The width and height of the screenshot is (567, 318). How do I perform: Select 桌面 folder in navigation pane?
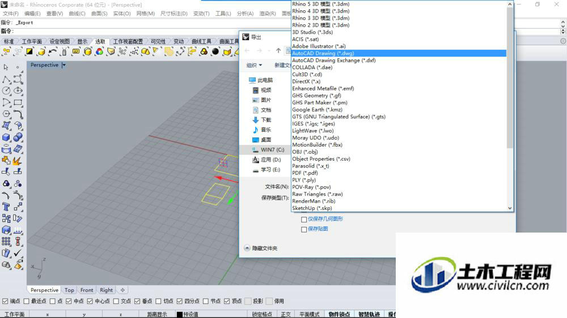point(262,140)
